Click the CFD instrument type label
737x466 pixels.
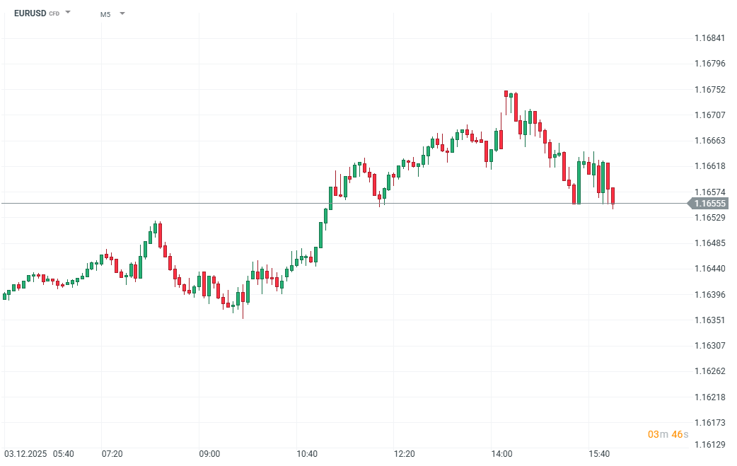(x=54, y=13)
